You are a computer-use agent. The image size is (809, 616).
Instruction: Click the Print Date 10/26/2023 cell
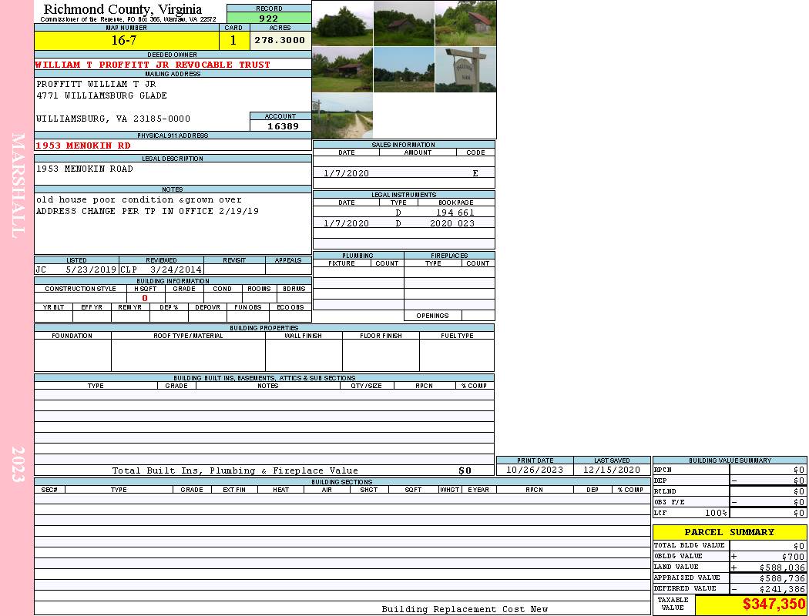pyautogui.click(x=535, y=470)
